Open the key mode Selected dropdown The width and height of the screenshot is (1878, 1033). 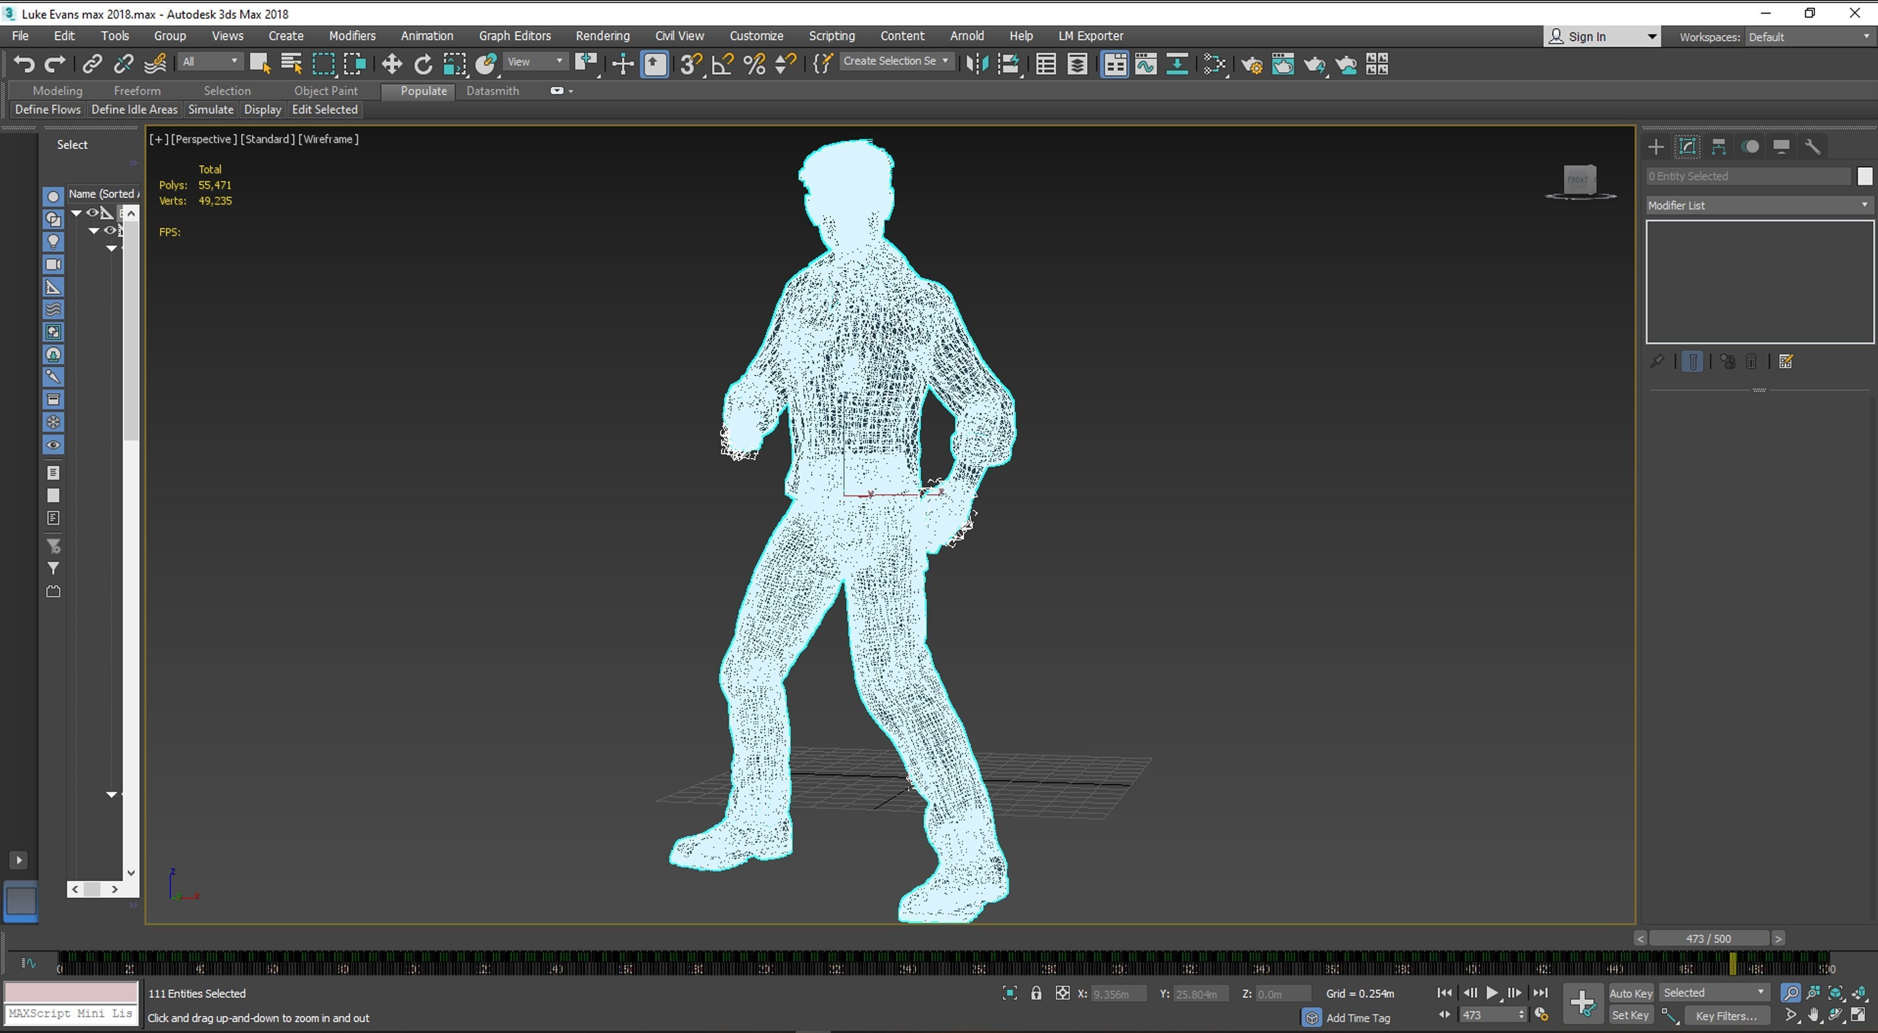[x=1714, y=992]
